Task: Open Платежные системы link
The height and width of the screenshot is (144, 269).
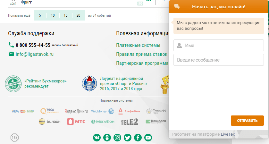Action: [138, 45]
